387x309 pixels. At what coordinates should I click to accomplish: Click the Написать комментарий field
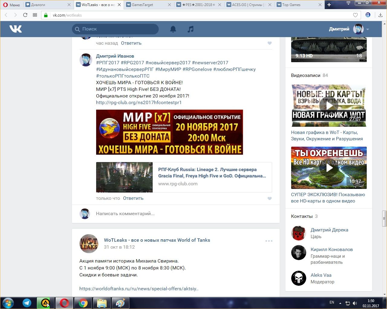coord(181,214)
